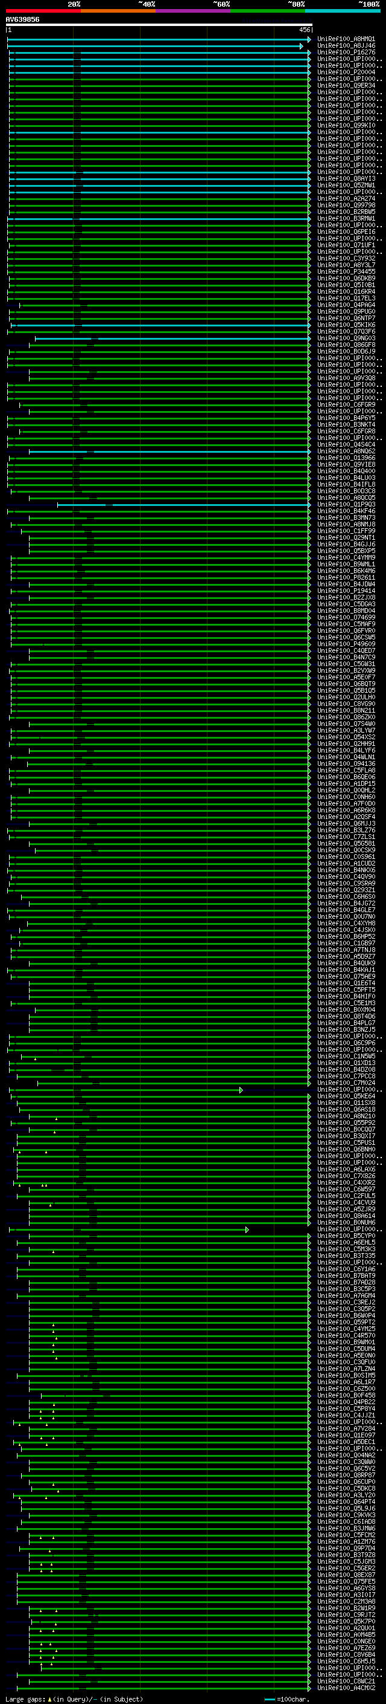Screen dimensions: 386x1704
Task: Select hit label UniRef100_Q4PAG4
Action: tap(346, 305)
